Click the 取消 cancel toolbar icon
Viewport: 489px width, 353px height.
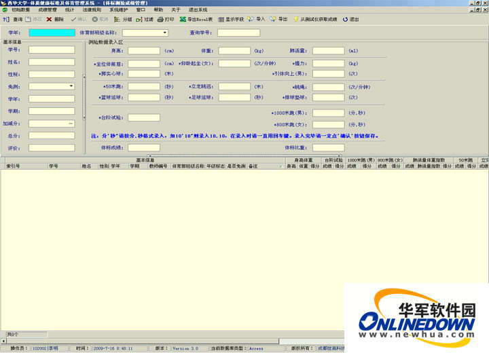[x=95, y=19]
